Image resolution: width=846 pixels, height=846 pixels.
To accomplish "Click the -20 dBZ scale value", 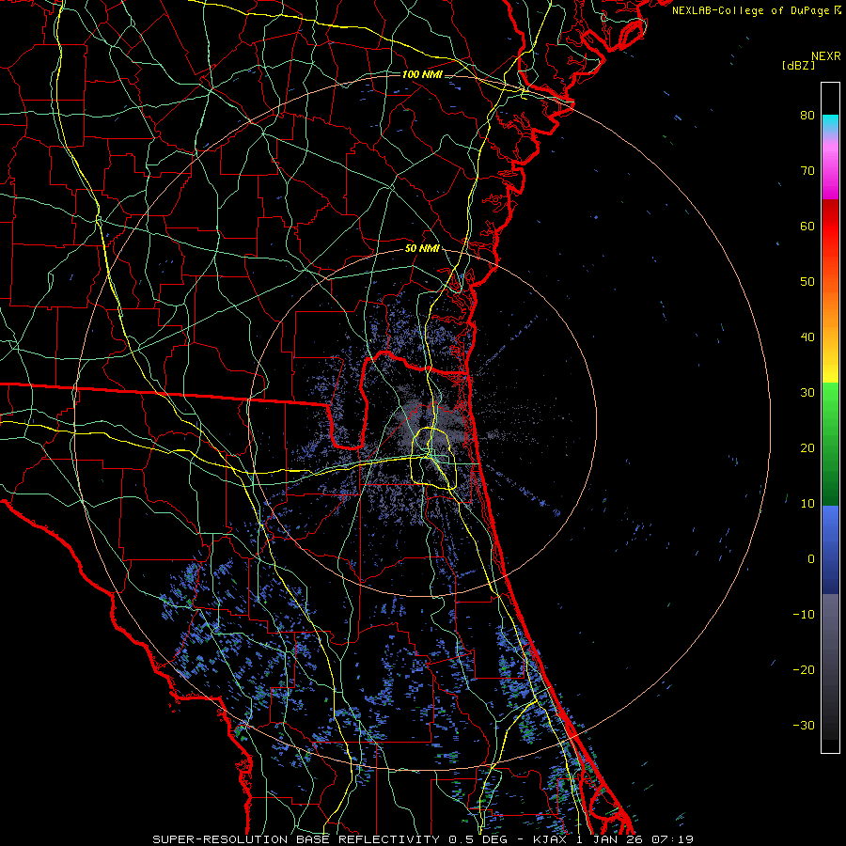I will [x=804, y=669].
